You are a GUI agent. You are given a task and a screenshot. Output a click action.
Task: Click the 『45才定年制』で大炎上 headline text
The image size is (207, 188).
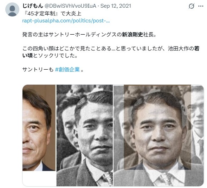pos(53,14)
